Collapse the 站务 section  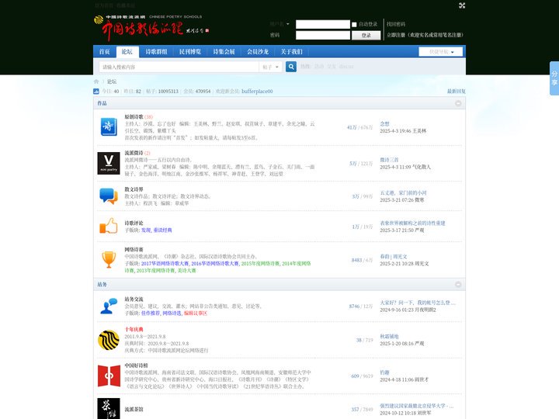[458, 284]
